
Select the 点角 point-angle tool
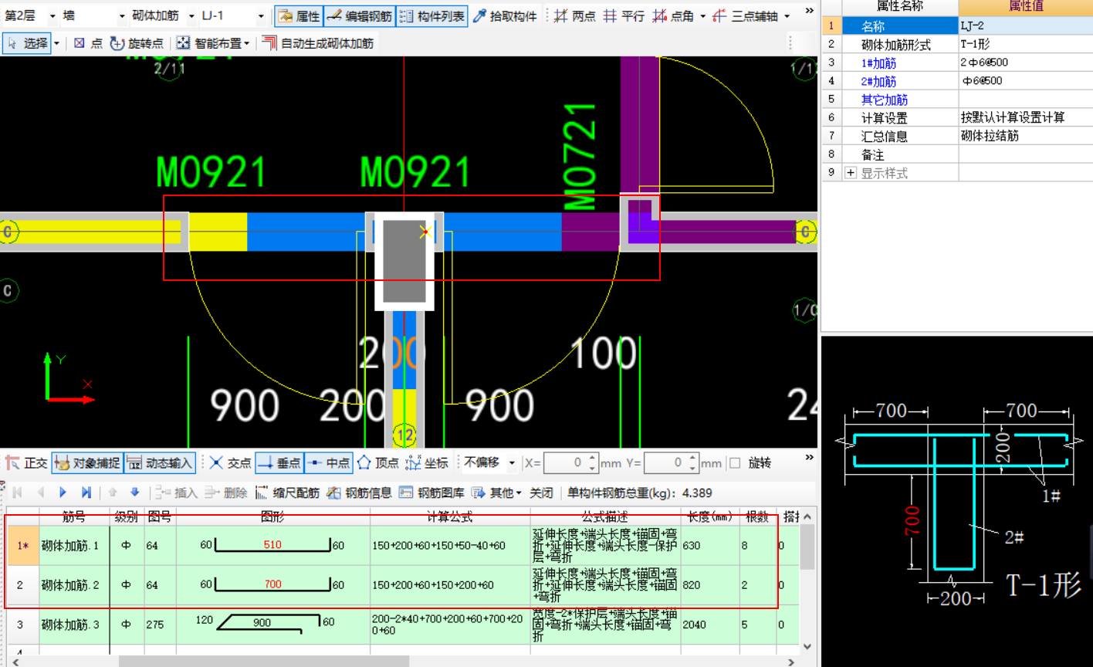click(673, 16)
